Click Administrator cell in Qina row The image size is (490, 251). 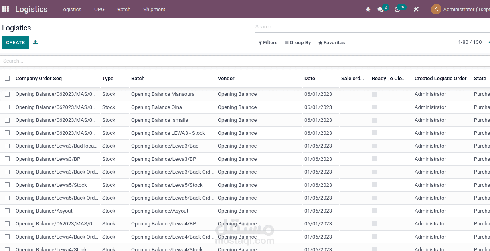[x=430, y=107]
